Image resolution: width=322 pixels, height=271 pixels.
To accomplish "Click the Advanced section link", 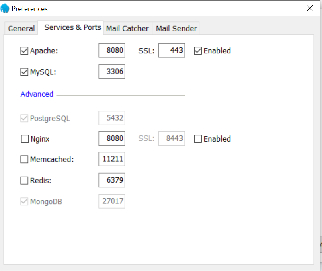I will pyautogui.click(x=37, y=94).
